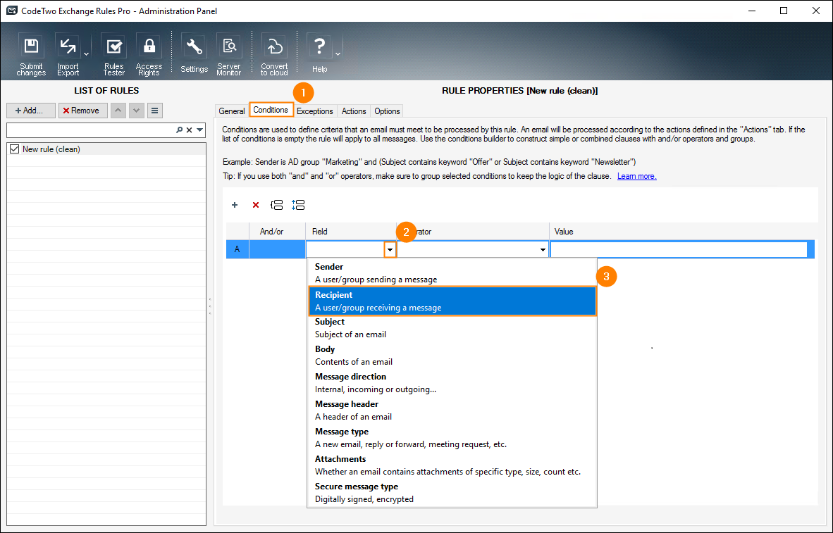This screenshot has width=833, height=533.
Task: Choose Message header from the list
Action: (452, 410)
